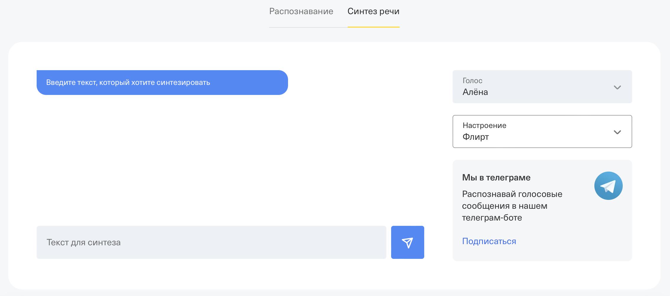Click the chevron arrow in Настроение field
The width and height of the screenshot is (670, 296).
point(617,132)
